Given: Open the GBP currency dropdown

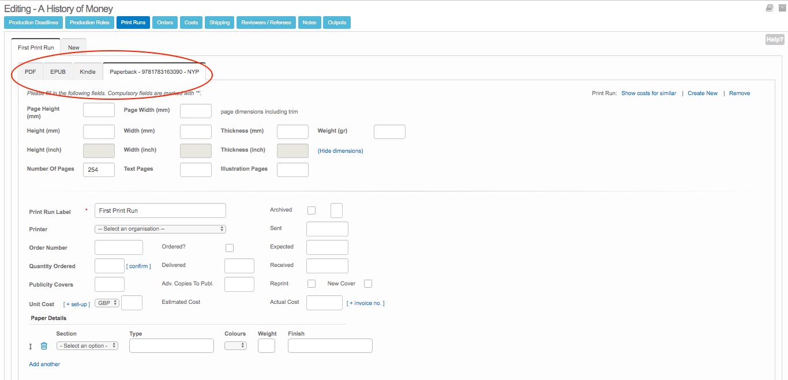Looking at the screenshot, I should pyautogui.click(x=107, y=303).
